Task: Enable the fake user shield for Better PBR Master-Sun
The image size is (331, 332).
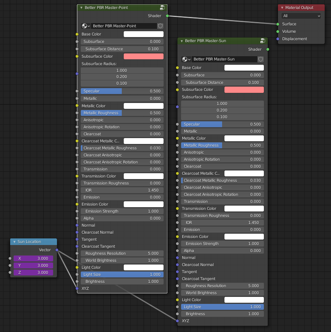Action: [x=260, y=60]
